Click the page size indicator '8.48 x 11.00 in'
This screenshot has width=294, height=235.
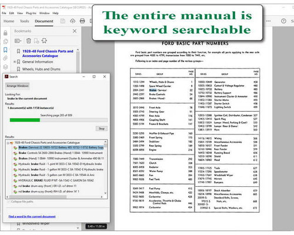[96, 226]
